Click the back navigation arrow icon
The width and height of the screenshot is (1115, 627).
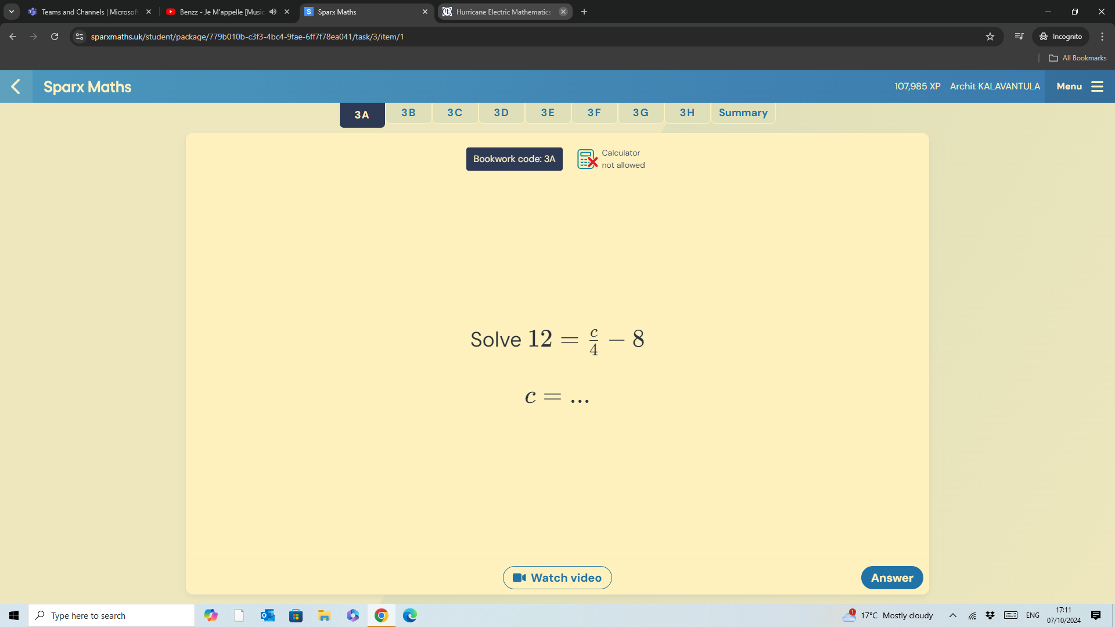click(x=15, y=86)
